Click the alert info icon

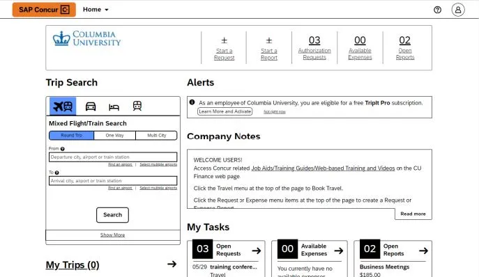[192, 102]
